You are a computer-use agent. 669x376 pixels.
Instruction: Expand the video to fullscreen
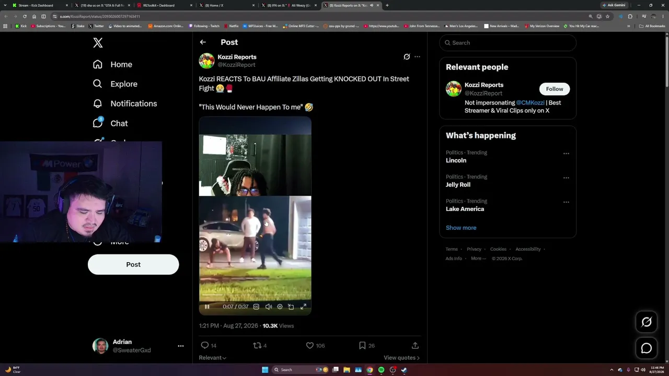point(303,307)
